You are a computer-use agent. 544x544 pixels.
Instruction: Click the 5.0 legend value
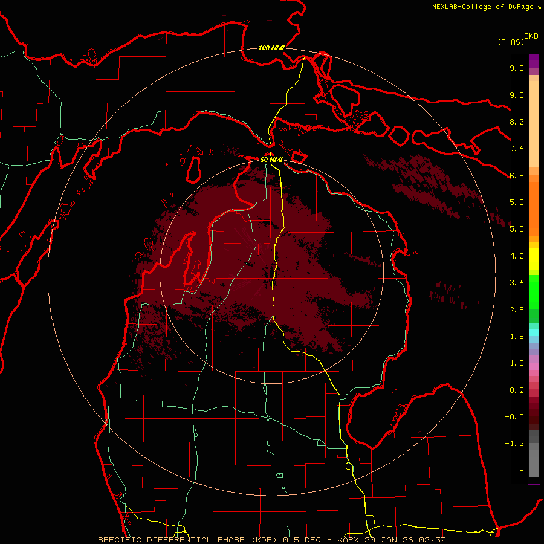click(x=517, y=229)
